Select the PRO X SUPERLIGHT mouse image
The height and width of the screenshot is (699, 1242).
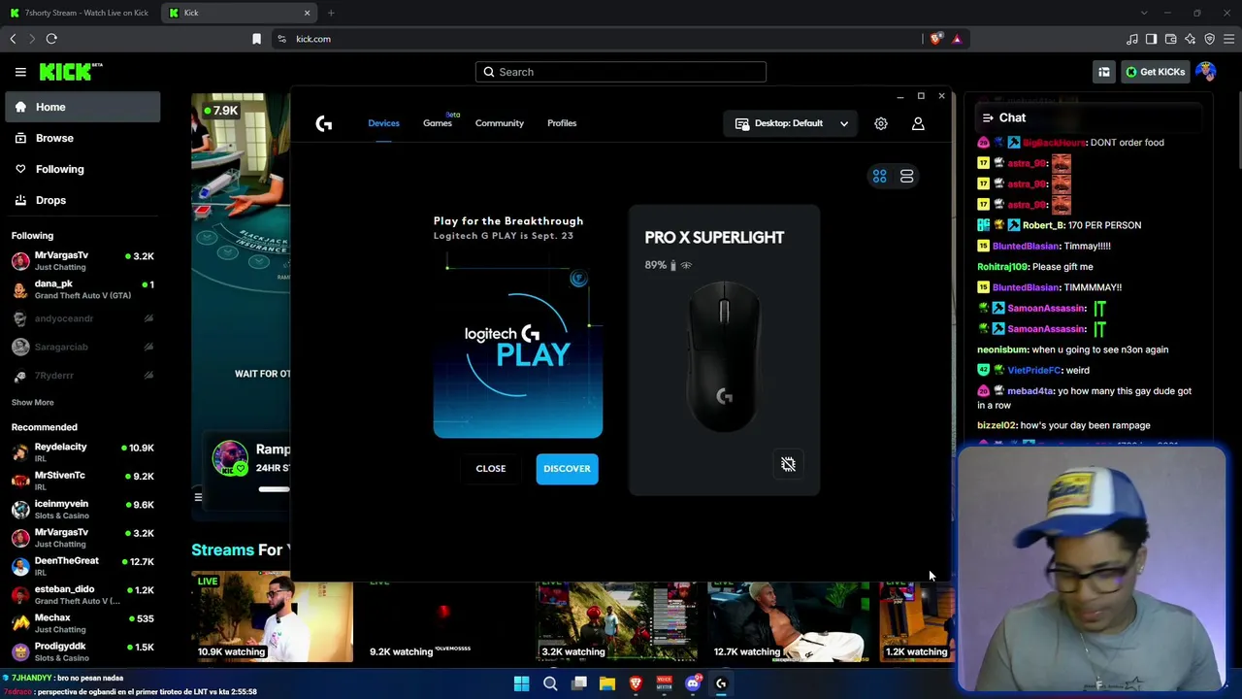click(724, 356)
